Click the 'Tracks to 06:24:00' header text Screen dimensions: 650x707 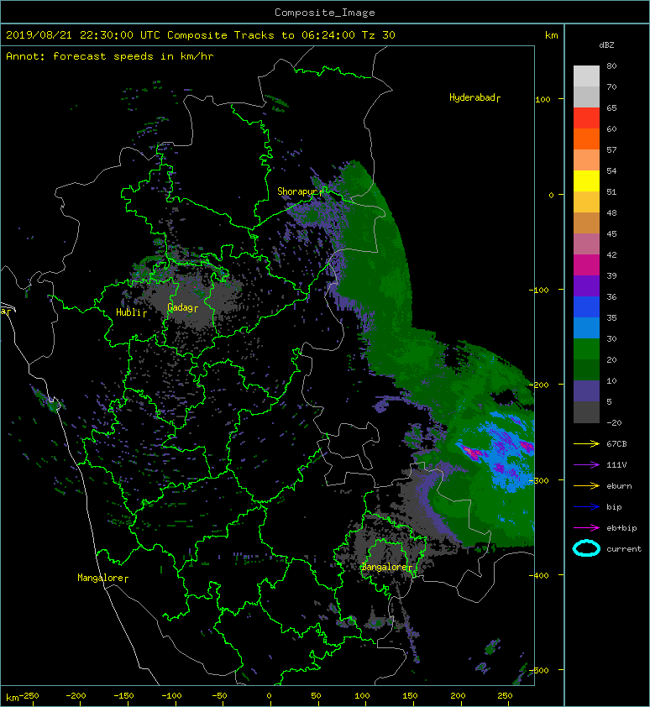pos(295,35)
